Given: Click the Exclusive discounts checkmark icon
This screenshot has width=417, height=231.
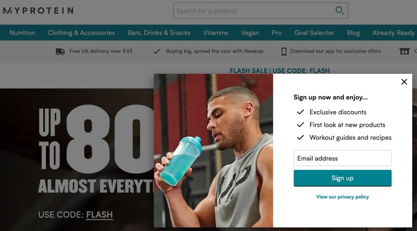Looking at the screenshot, I should 301,112.
